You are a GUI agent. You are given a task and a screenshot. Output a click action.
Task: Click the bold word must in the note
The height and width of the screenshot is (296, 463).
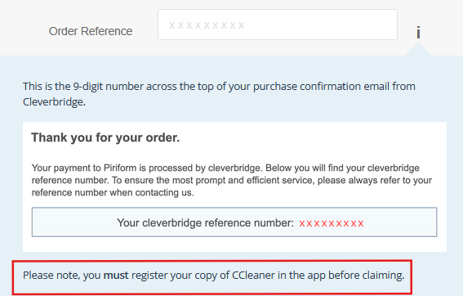pyautogui.click(x=116, y=276)
